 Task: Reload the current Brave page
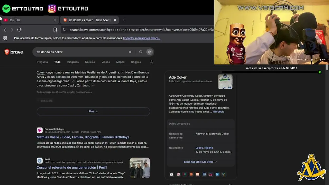(19, 30)
